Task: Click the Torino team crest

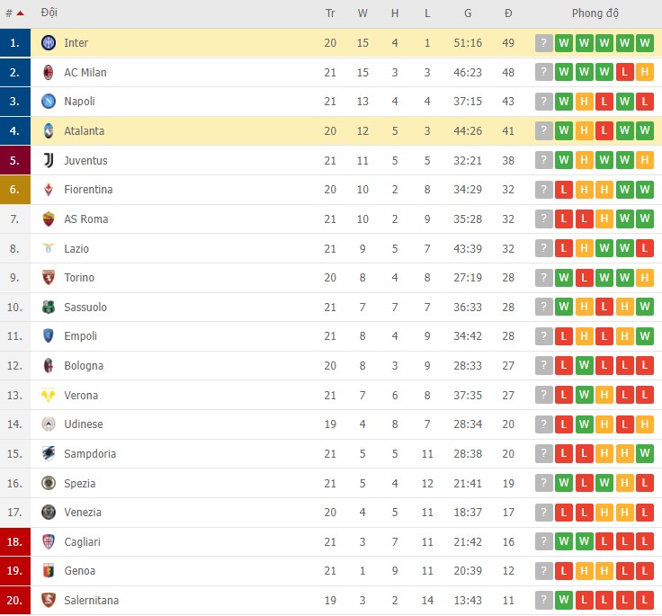Action: (49, 278)
